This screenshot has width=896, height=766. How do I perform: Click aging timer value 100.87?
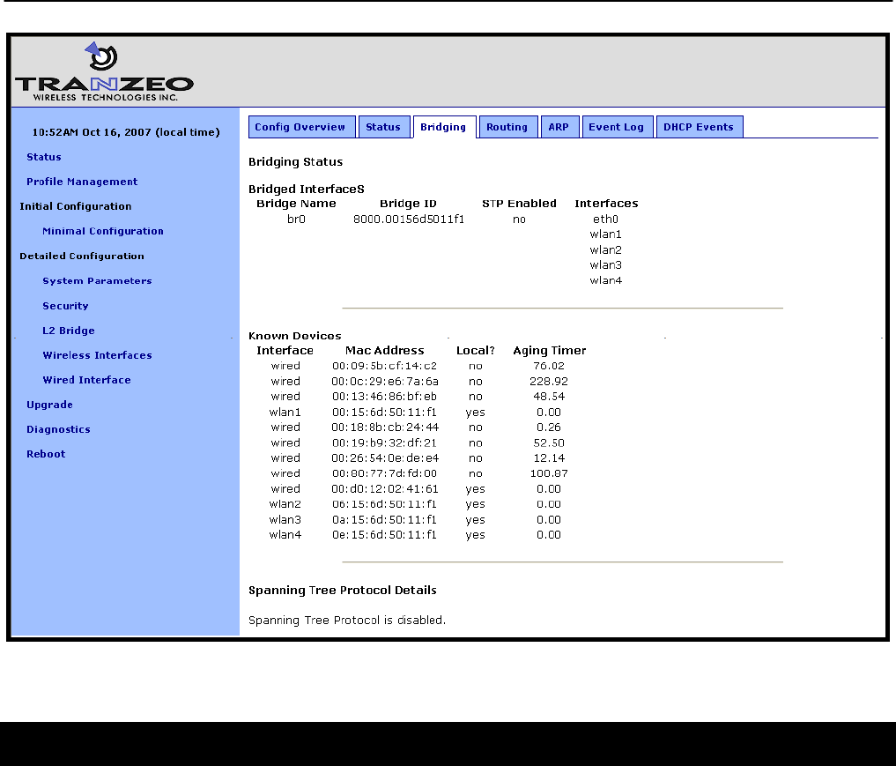click(549, 474)
